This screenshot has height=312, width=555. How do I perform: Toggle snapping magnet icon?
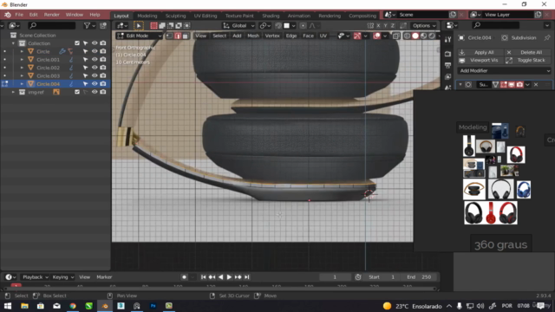[278, 25]
